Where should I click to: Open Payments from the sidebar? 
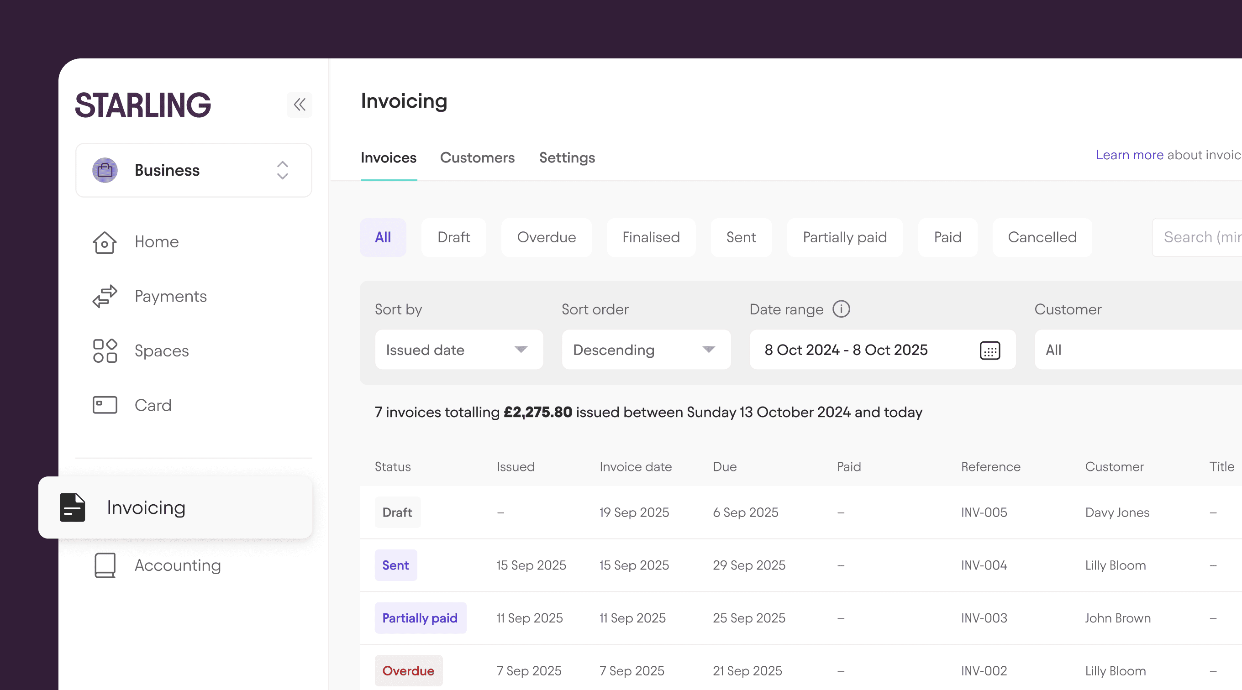(x=170, y=296)
